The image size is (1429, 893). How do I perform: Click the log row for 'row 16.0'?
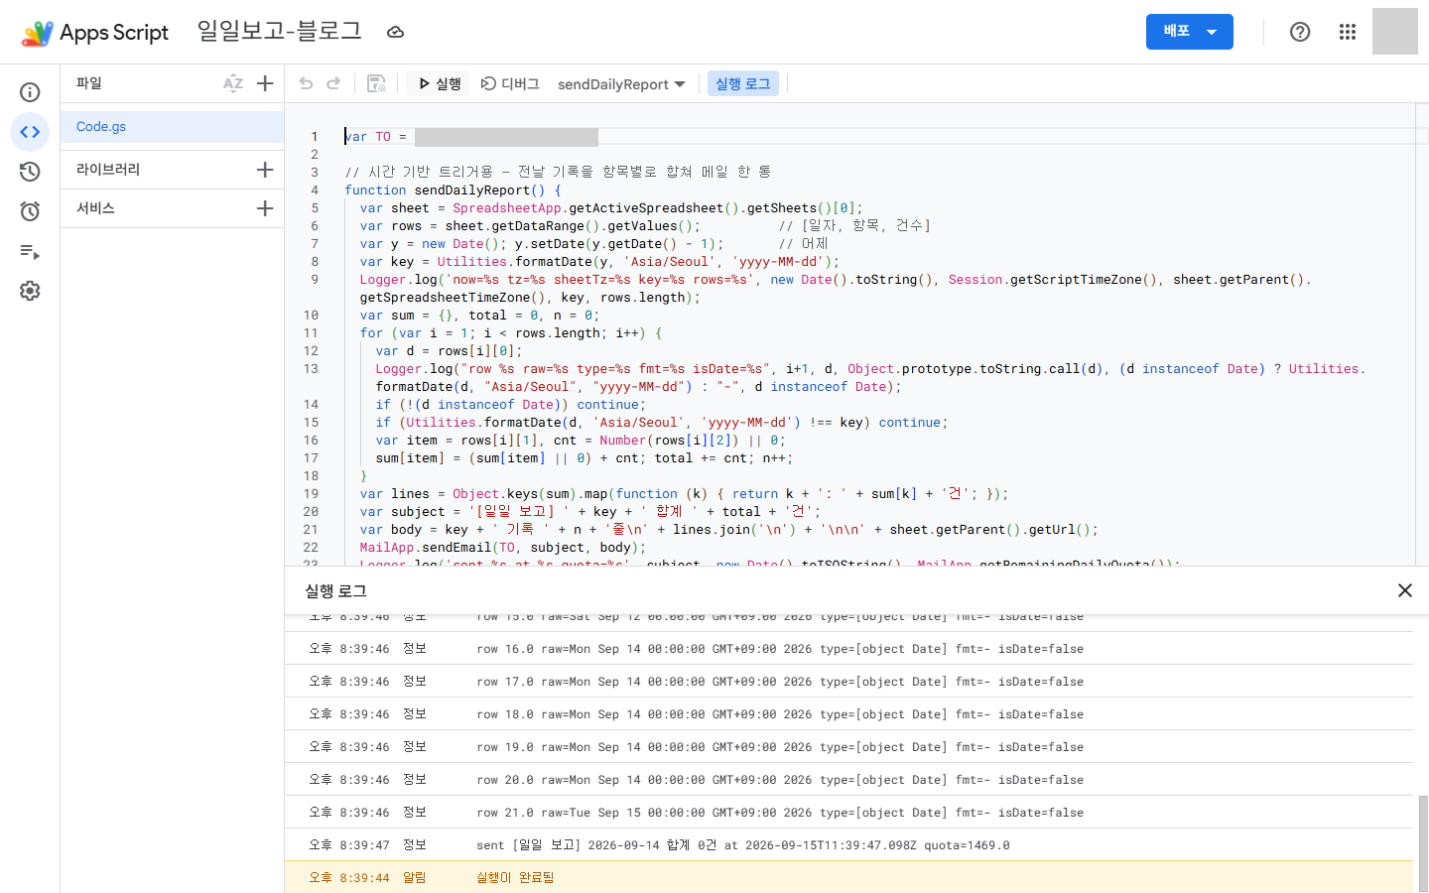coord(848,649)
